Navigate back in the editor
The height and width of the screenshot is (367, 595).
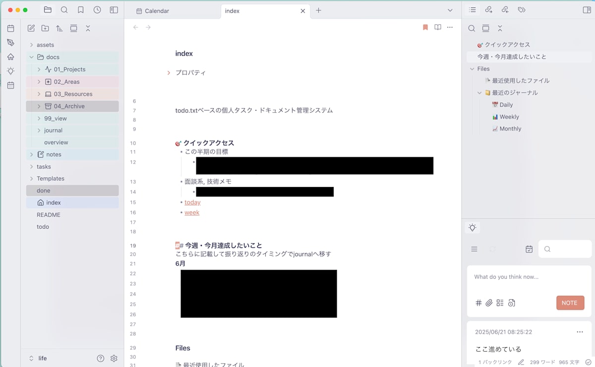click(x=135, y=27)
